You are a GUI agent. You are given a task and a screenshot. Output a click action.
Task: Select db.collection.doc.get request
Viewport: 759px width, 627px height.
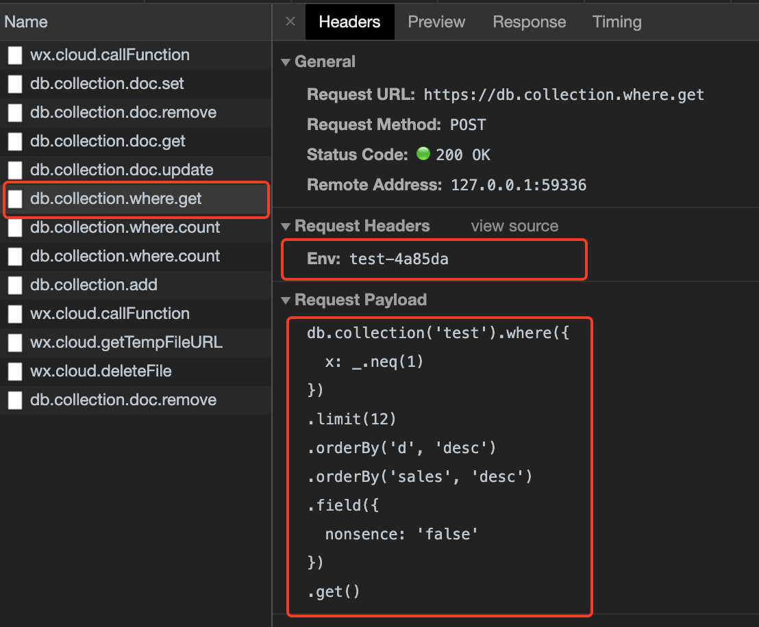click(136, 141)
